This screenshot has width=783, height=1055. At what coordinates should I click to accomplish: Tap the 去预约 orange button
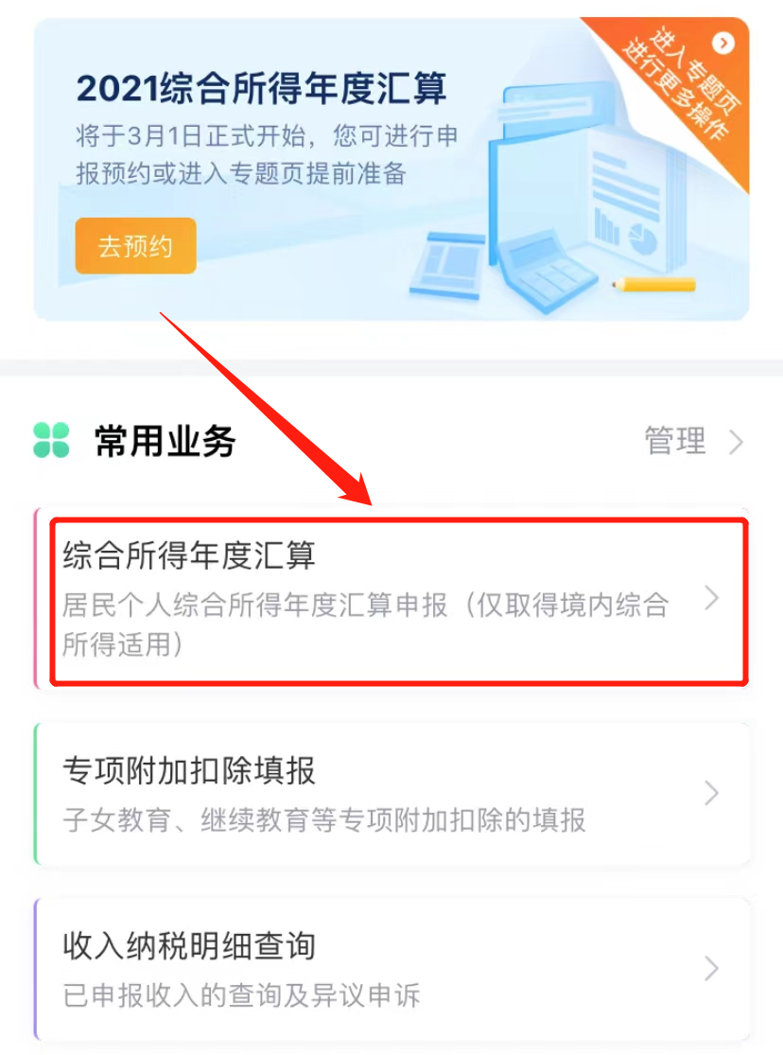coord(136,246)
